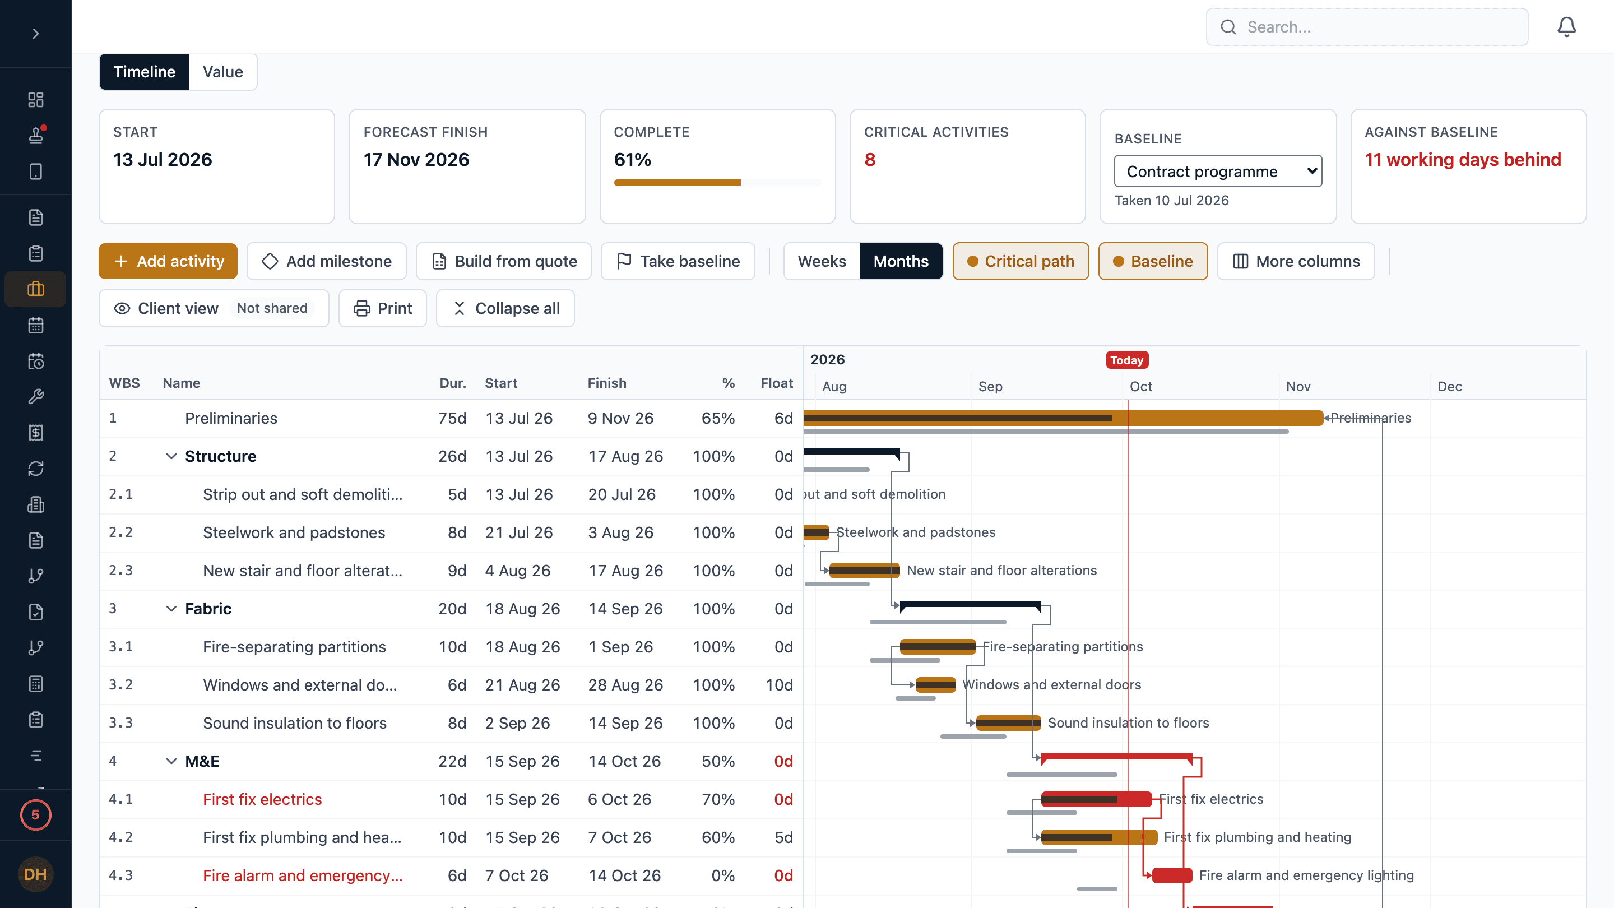The height and width of the screenshot is (908, 1614).
Task: Click the Today marker on the timeline
Action: pos(1126,360)
